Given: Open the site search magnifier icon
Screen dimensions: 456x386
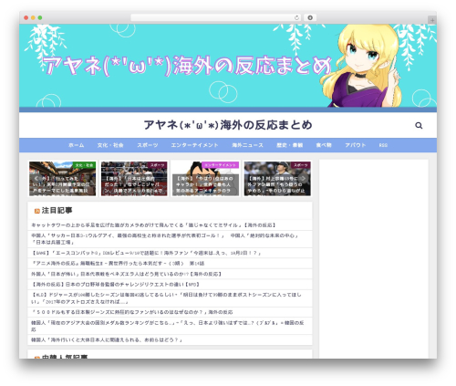Looking at the screenshot, I should (x=419, y=125).
